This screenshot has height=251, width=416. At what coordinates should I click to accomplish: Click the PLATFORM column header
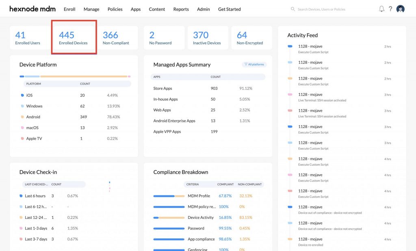pyautogui.click(x=33, y=84)
